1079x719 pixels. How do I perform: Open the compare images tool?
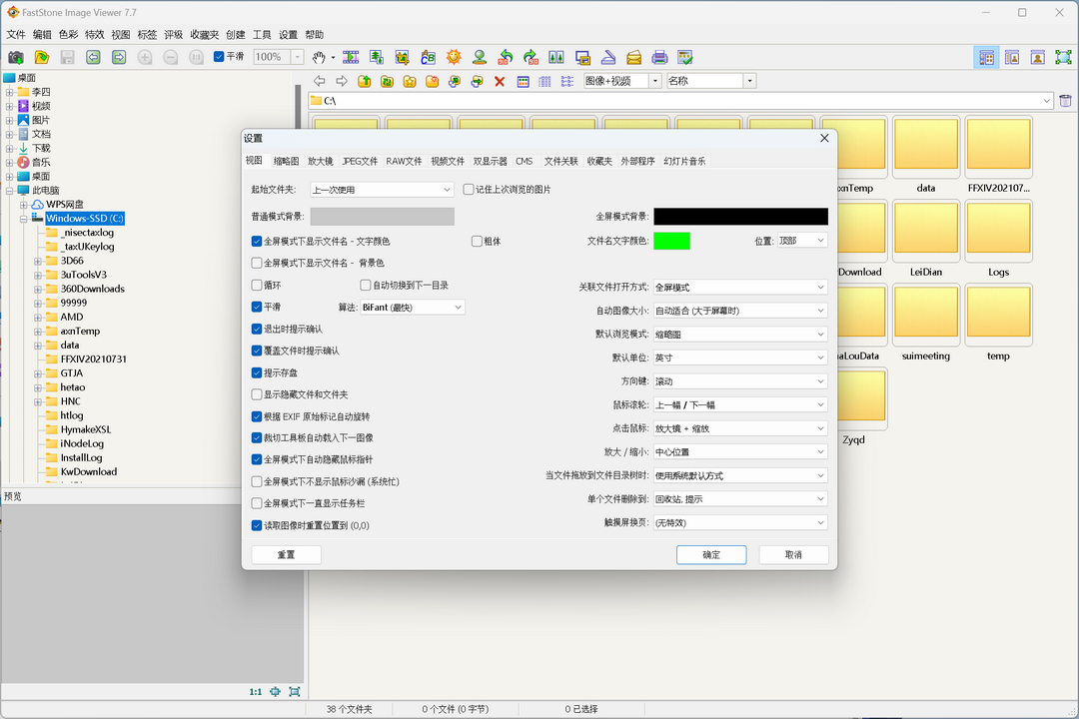pyautogui.click(x=556, y=57)
